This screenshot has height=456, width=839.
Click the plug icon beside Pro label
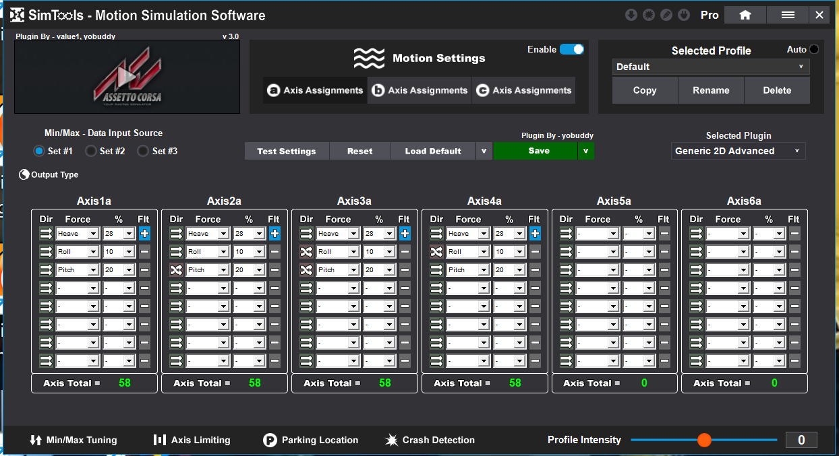tap(684, 15)
